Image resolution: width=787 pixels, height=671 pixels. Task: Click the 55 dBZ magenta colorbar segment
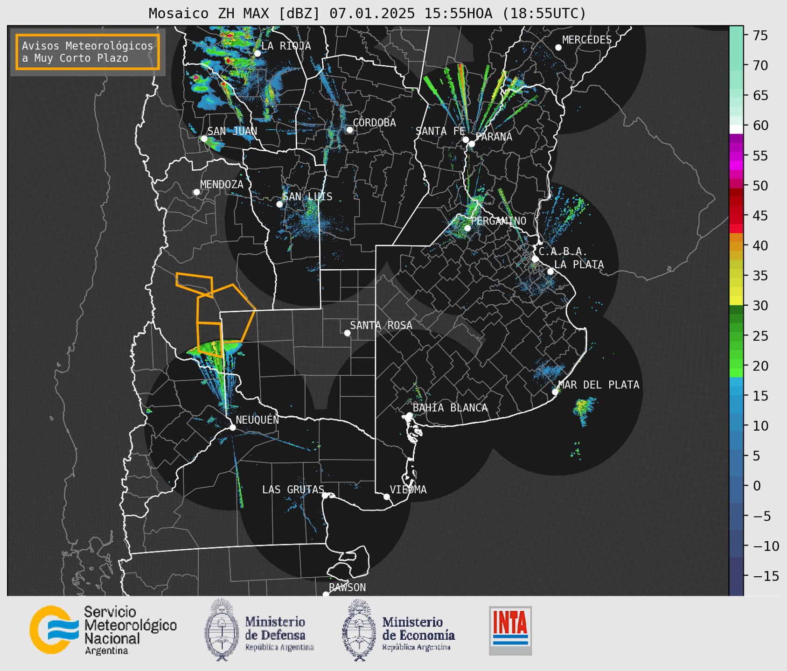[736, 155]
